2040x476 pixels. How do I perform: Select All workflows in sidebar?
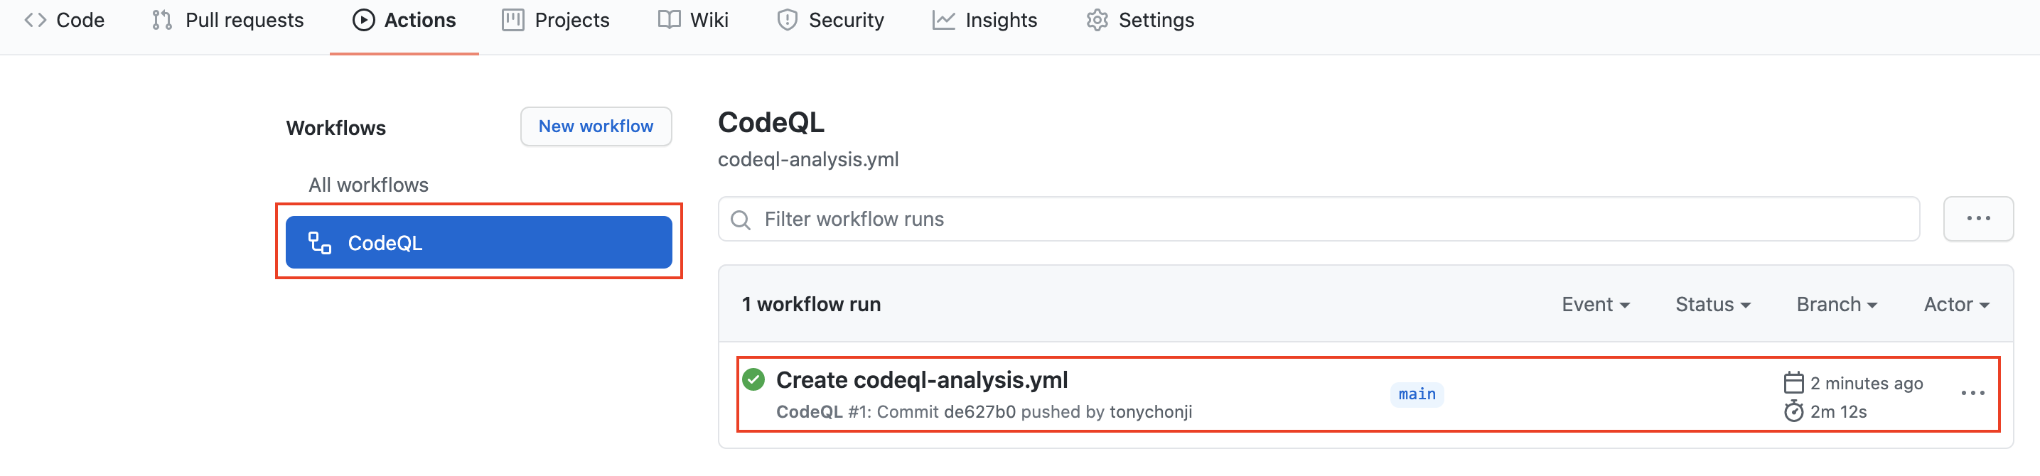368,185
